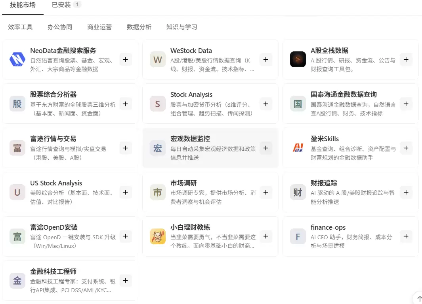Choose the 知识与学习 category
This screenshot has width=422, height=304.
(181, 27)
